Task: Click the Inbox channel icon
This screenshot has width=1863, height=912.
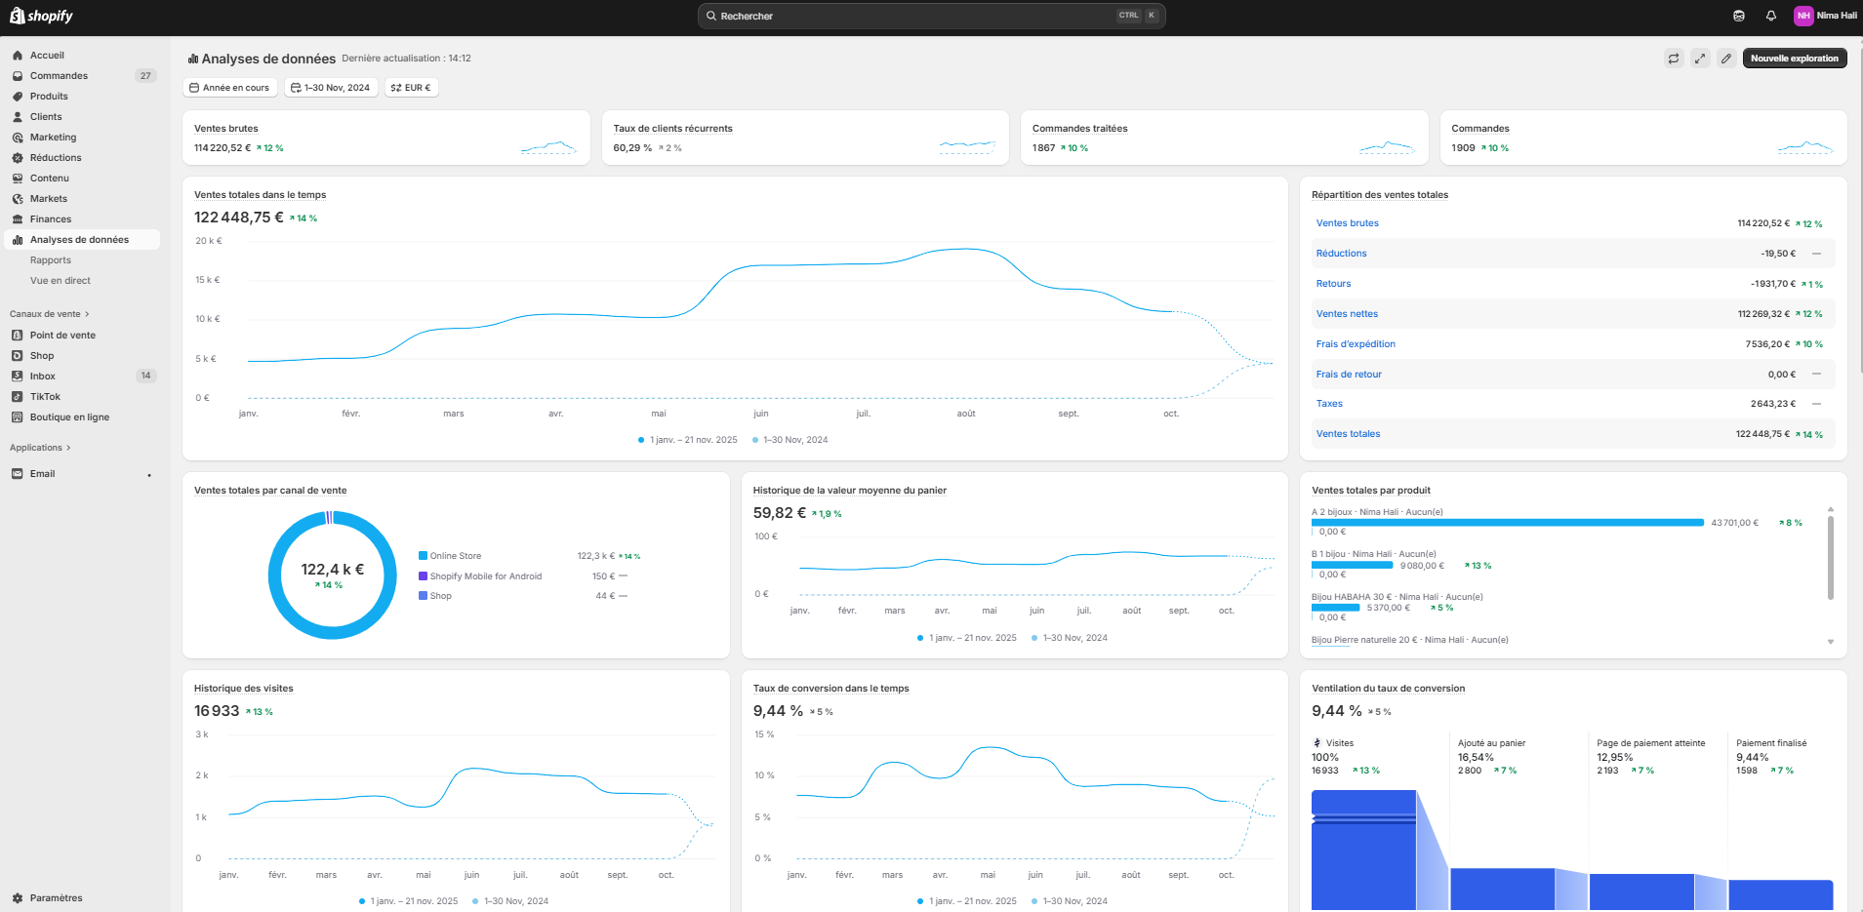Action: click(x=18, y=377)
